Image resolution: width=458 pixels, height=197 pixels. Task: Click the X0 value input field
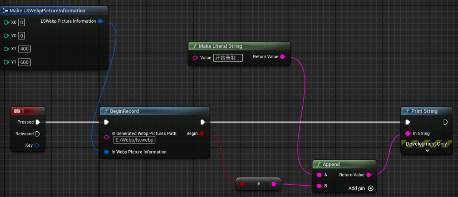pyautogui.click(x=22, y=23)
